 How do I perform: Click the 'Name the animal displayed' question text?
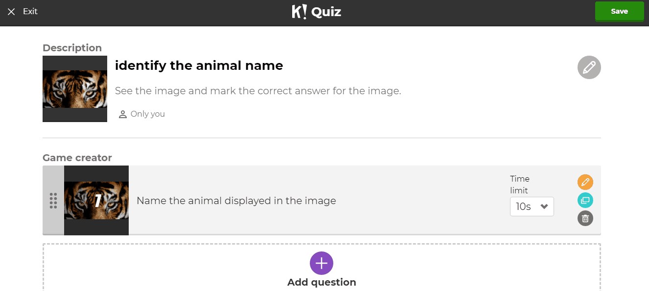[x=236, y=201]
